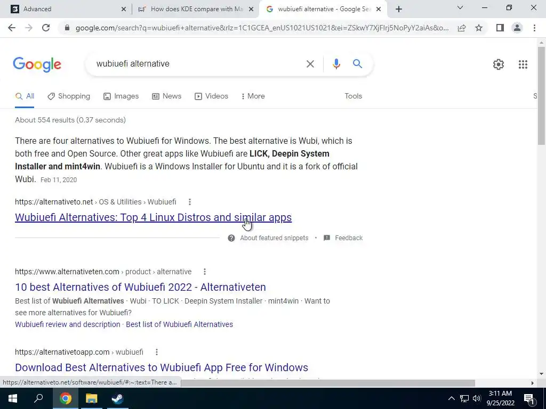Screen dimensions: 546x409
Task: Clear the search box text
Action: [x=310, y=64]
